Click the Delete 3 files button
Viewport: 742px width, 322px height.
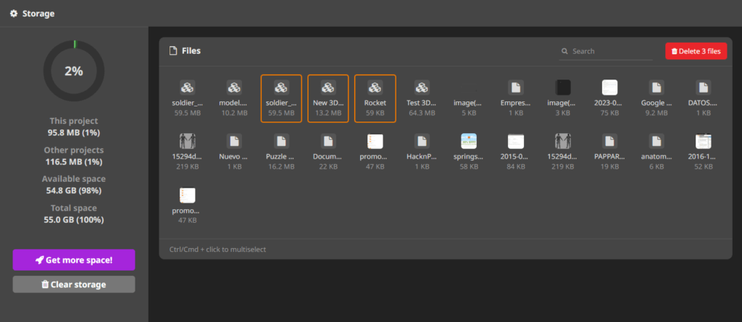tap(696, 51)
